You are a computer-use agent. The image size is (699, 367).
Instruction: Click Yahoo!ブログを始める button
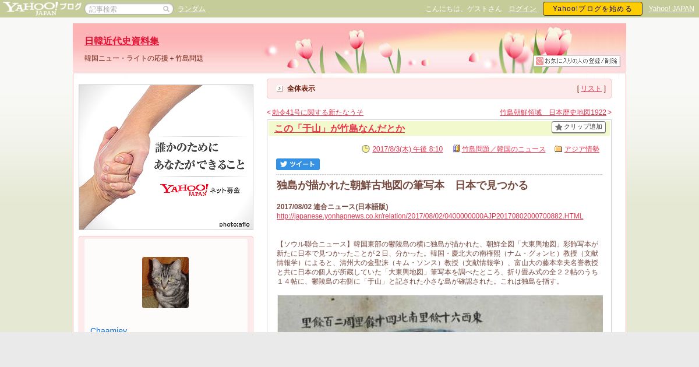pos(592,9)
